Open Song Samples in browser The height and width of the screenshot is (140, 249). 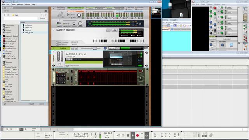(10, 56)
